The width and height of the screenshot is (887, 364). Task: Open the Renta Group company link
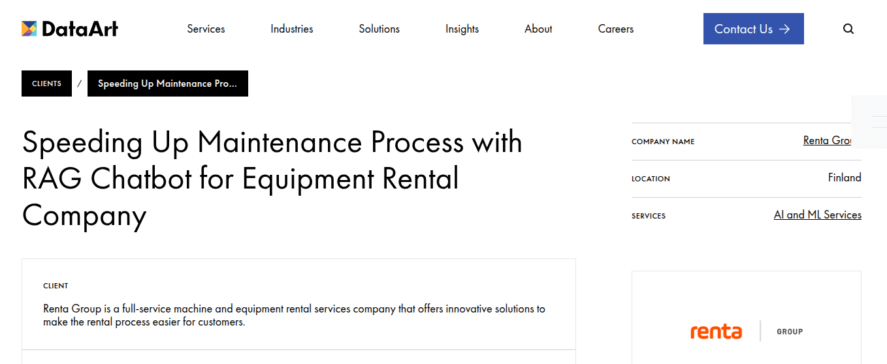[x=828, y=140]
